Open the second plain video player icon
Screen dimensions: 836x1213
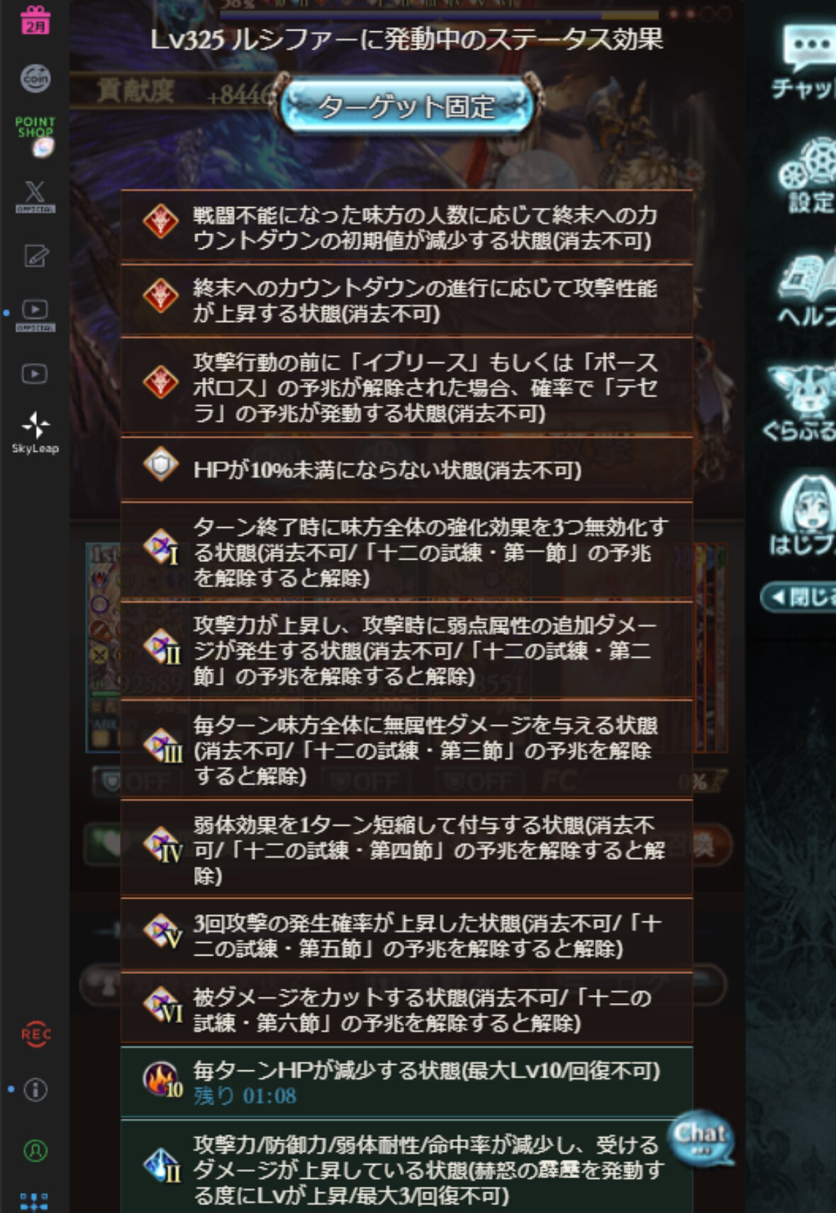[x=35, y=374]
